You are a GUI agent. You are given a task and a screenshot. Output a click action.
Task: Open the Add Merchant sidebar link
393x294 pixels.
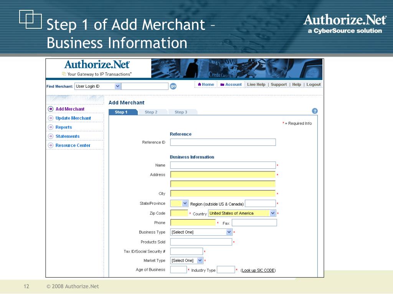(70, 109)
